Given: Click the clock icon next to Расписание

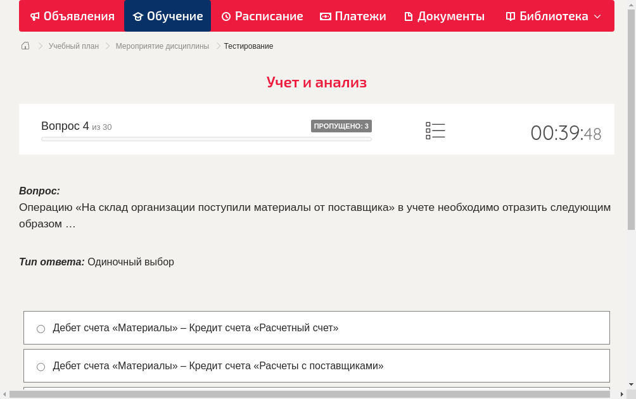Looking at the screenshot, I should tap(226, 16).
